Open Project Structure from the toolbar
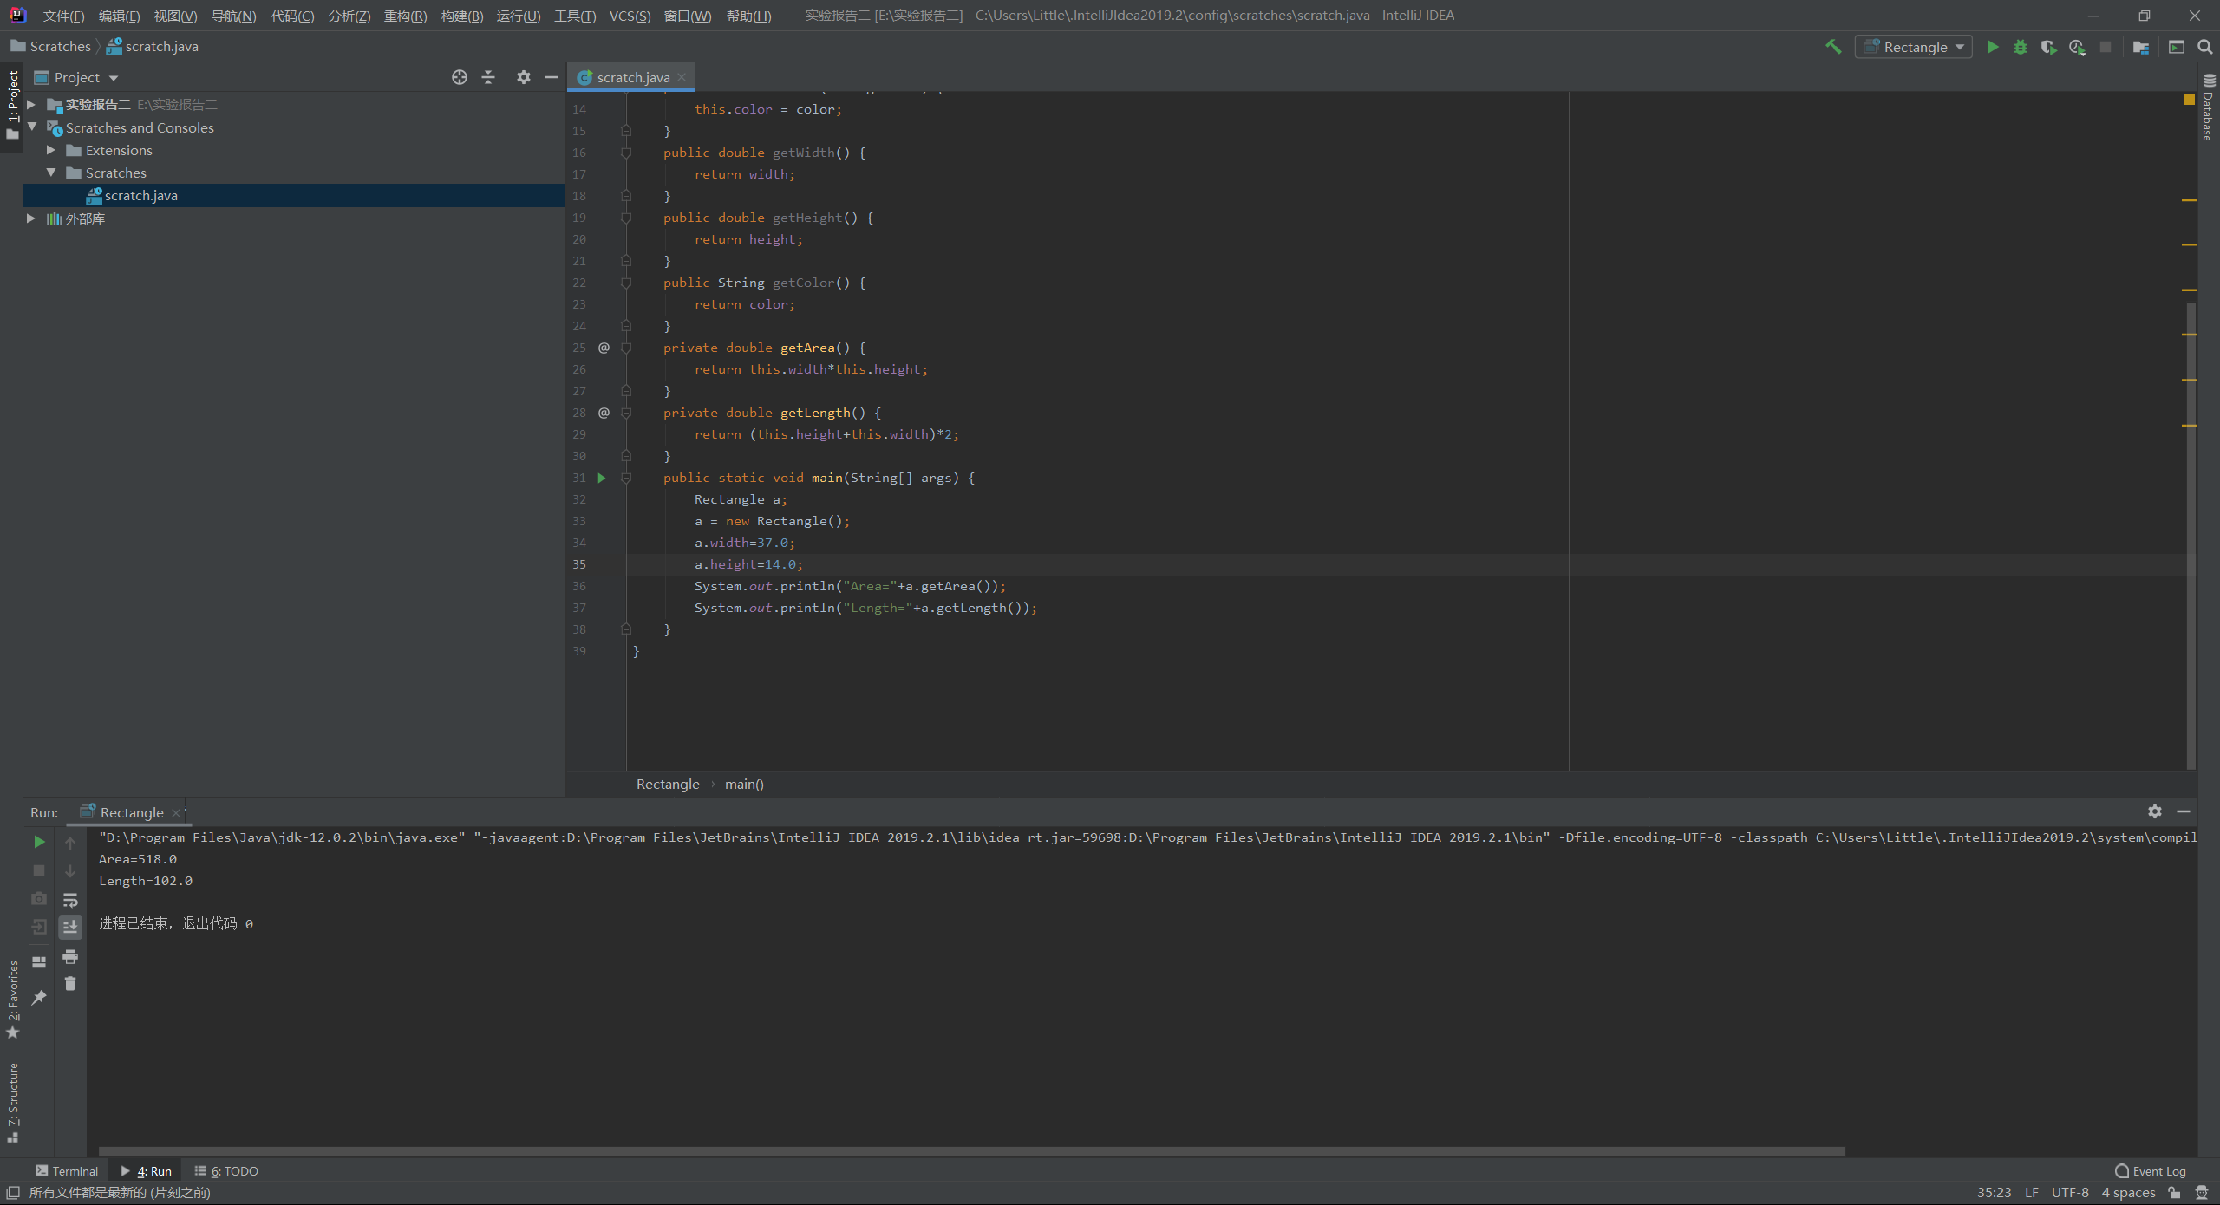2220x1205 pixels. pos(2141,47)
